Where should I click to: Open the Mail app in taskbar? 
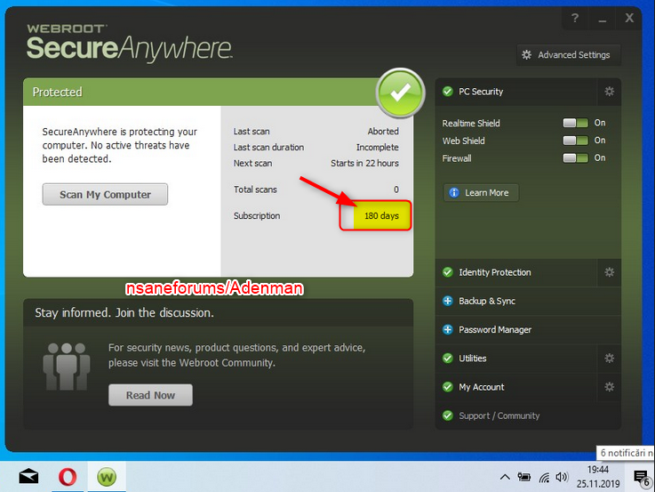coord(28,477)
